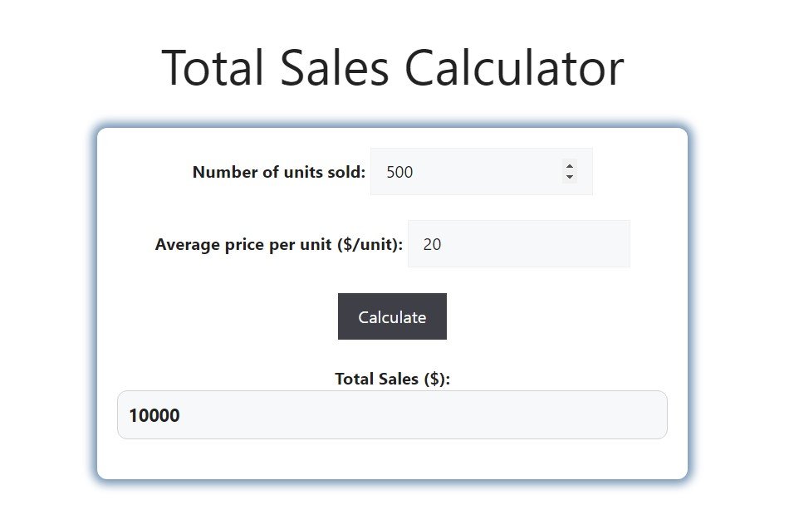The width and height of the screenshot is (789, 529).
Task: Select the Total Sales result field
Action: pyautogui.click(x=392, y=414)
